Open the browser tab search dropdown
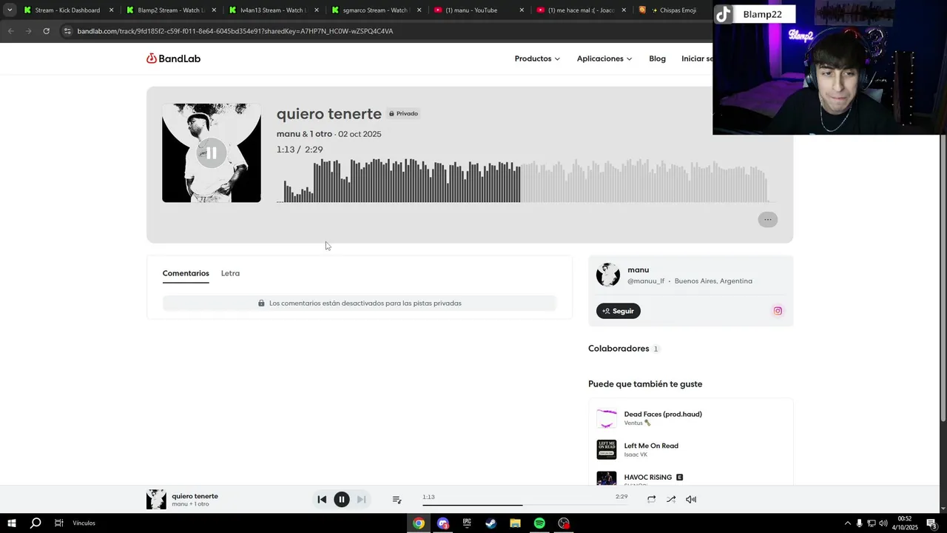Image resolution: width=947 pixels, height=533 pixels. point(10,10)
